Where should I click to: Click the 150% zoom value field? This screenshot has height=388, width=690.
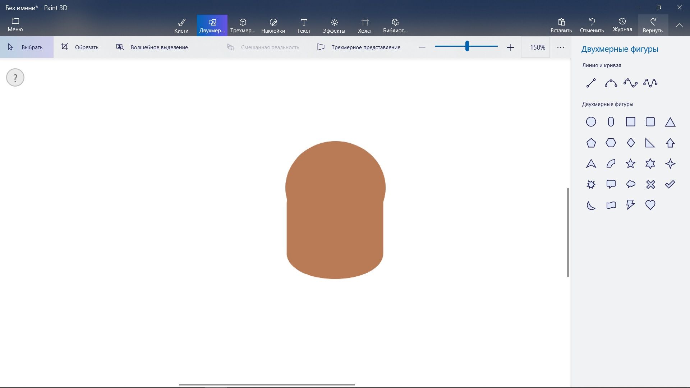pos(535,47)
